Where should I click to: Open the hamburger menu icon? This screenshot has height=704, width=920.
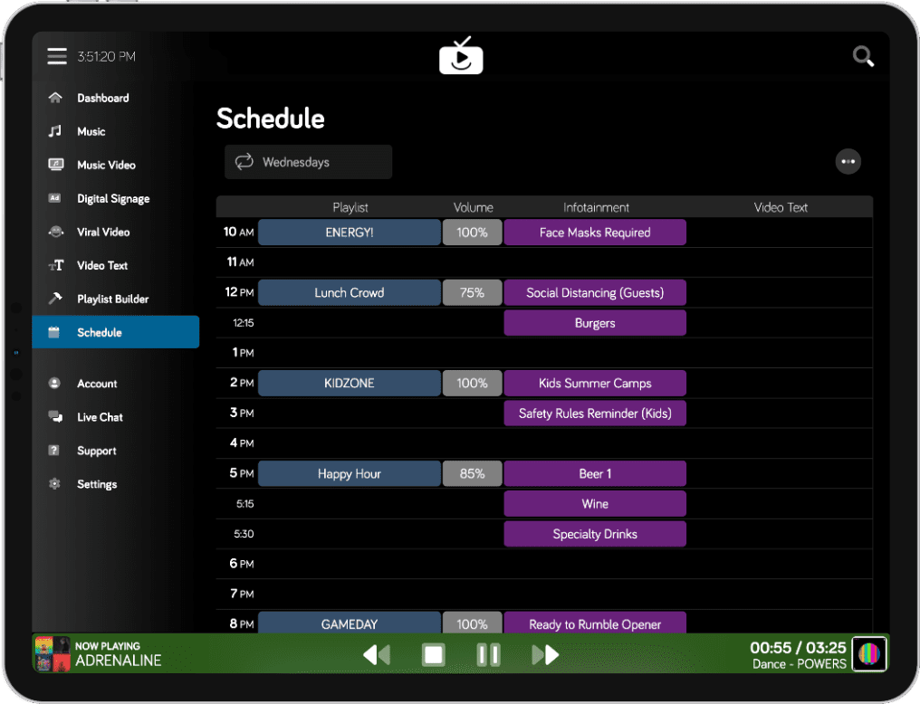click(57, 57)
